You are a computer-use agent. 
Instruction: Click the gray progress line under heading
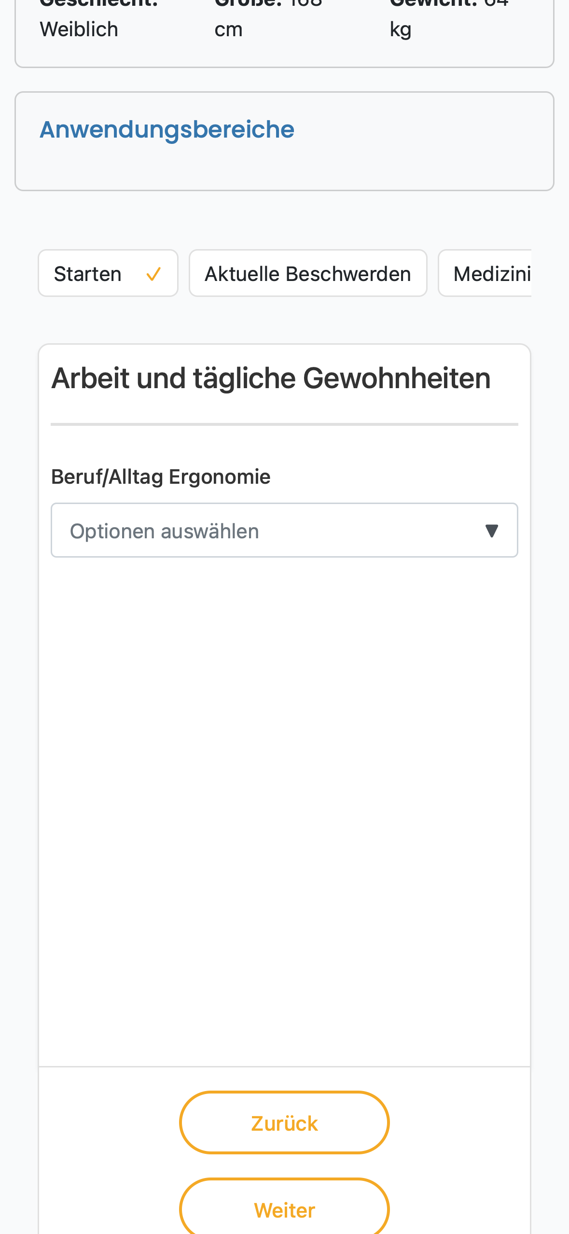click(284, 424)
